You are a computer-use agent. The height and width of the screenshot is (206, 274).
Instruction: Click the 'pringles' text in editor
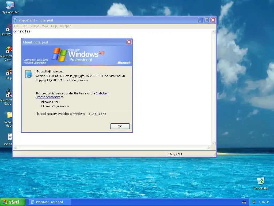coord(22,31)
